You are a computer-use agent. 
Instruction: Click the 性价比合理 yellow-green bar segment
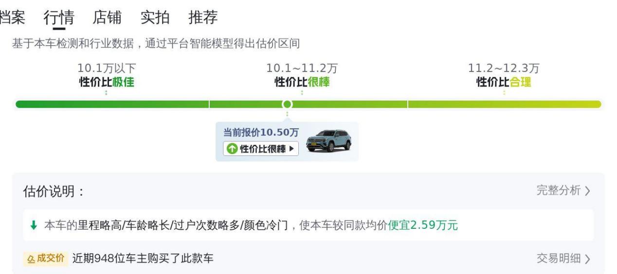505,104
